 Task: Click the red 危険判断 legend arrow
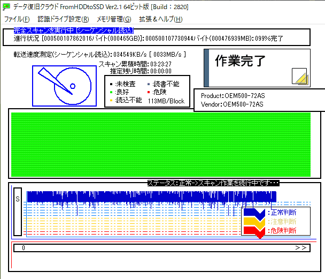tap(254, 232)
